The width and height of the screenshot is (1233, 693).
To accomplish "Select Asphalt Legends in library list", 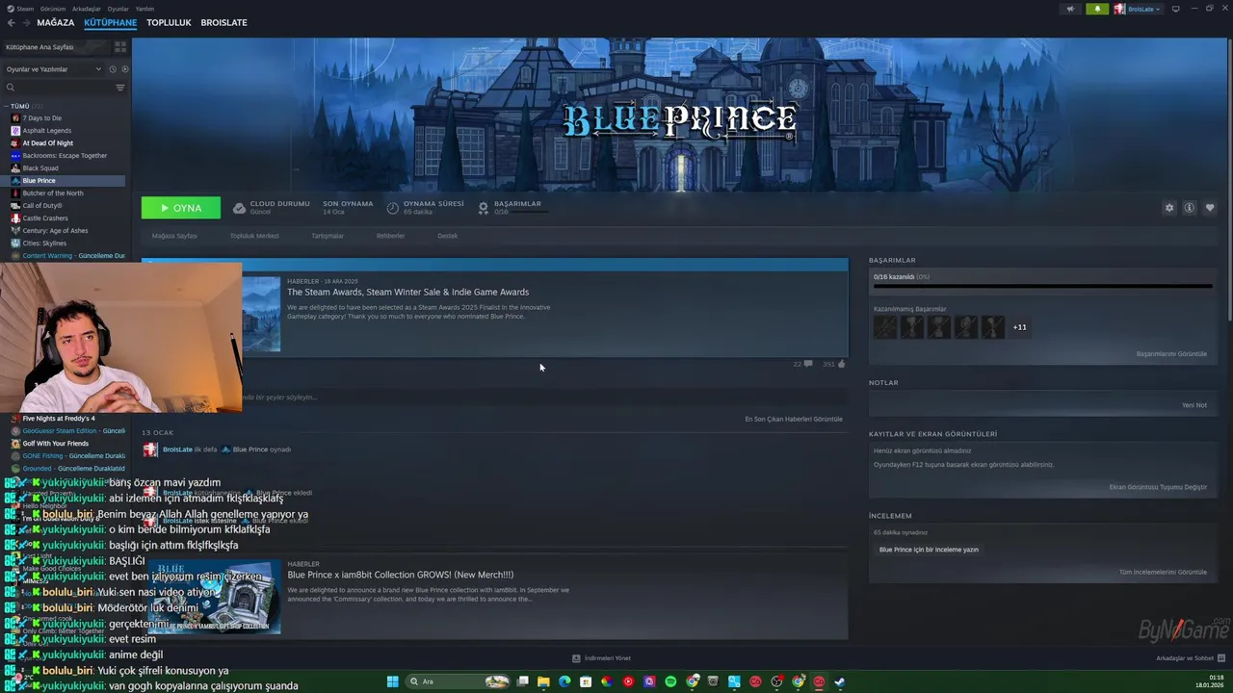I will point(46,131).
